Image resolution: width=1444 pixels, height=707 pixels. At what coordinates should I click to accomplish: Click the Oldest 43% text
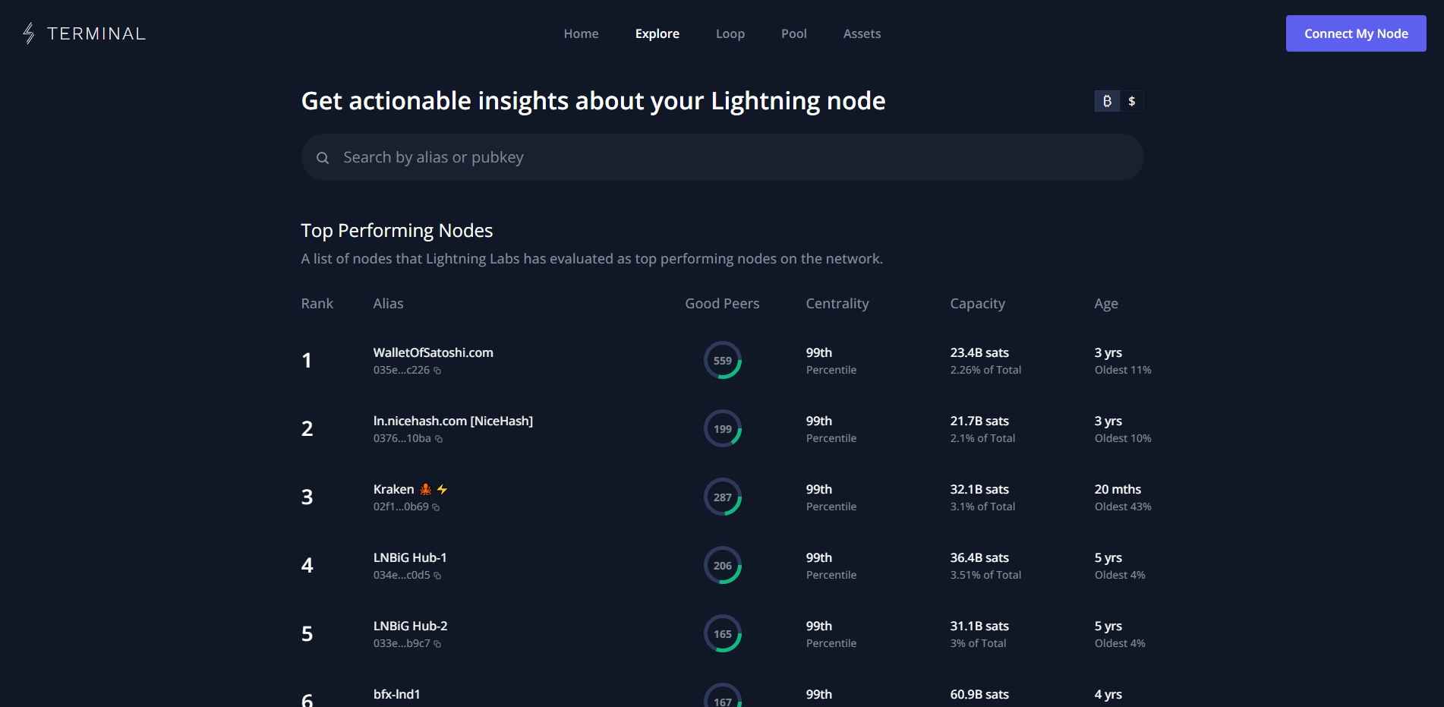tap(1123, 507)
